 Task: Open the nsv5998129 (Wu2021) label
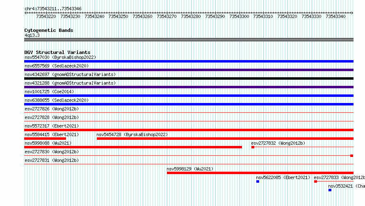click(190, 169)
